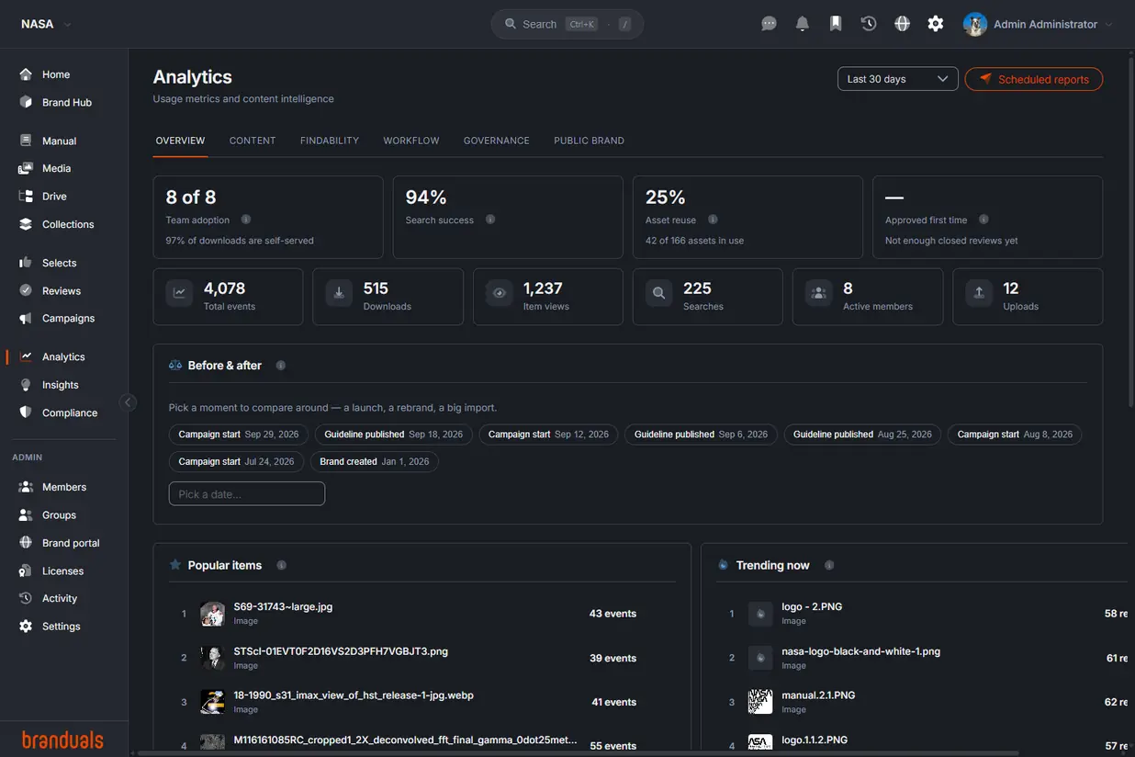Select Campaign start Sep 12, 2026 chip
1135x757 pixels.
pyautogui.click(x=548, y=435)
